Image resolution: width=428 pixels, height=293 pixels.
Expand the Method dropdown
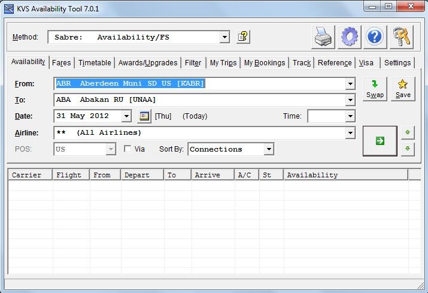224,37
